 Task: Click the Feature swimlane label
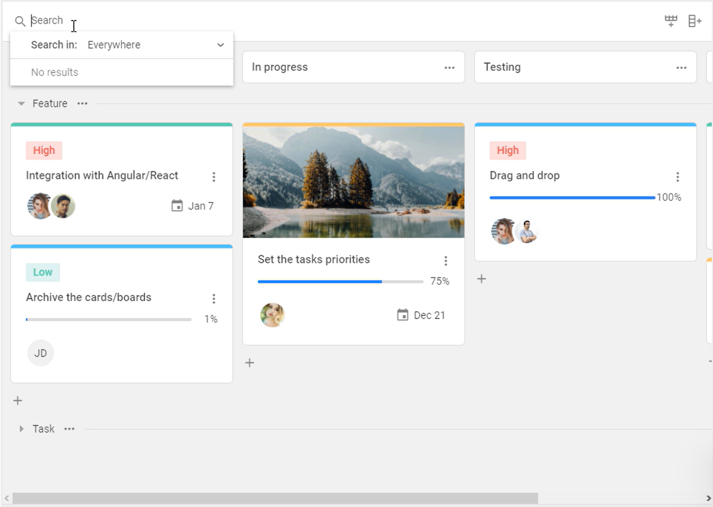pyautogui.click(x=50, y=103)
